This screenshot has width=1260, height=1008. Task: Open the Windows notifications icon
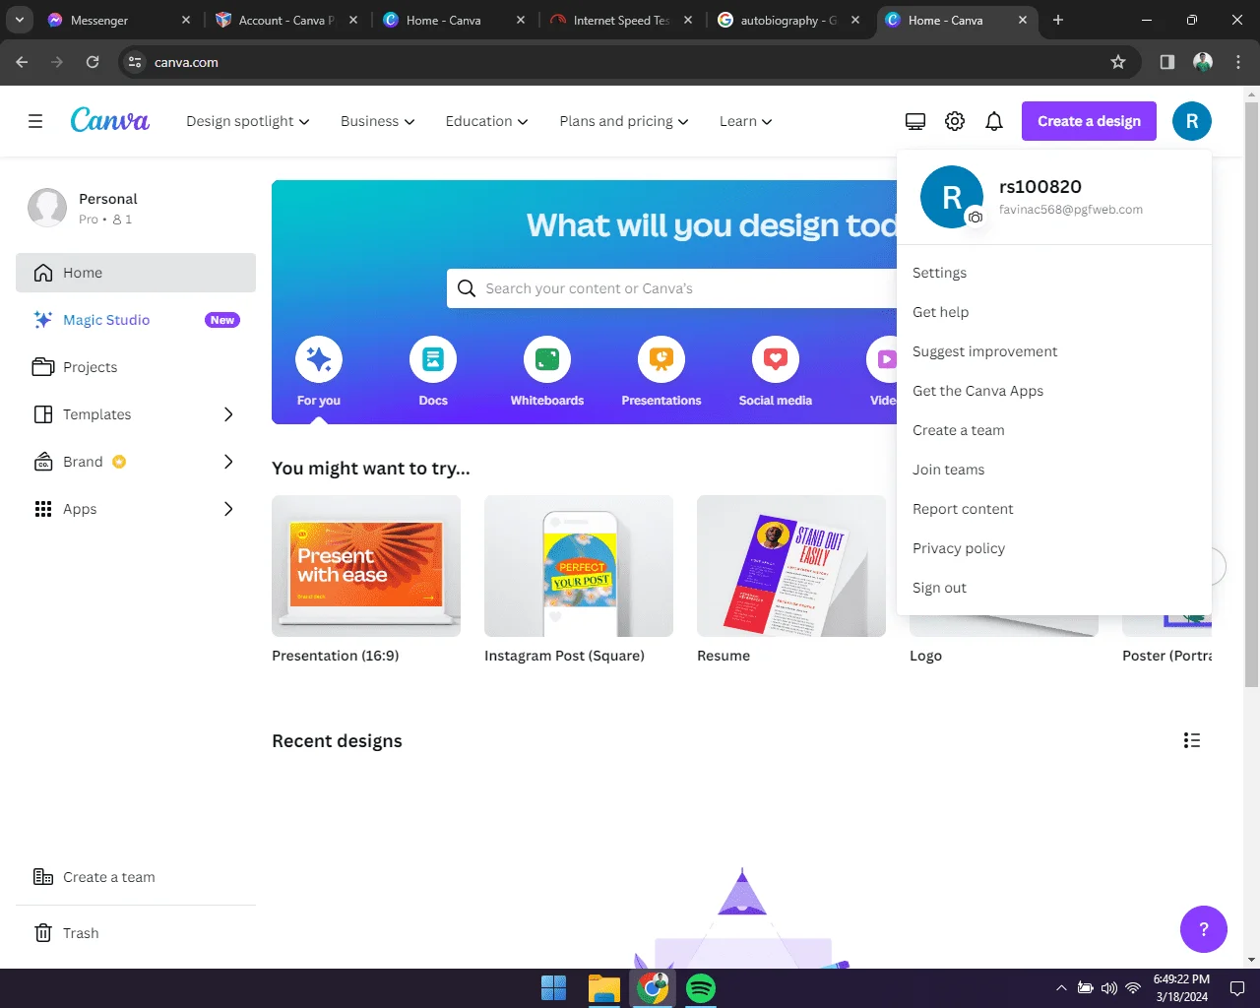pyautogui.click(x=1237, y=988)
